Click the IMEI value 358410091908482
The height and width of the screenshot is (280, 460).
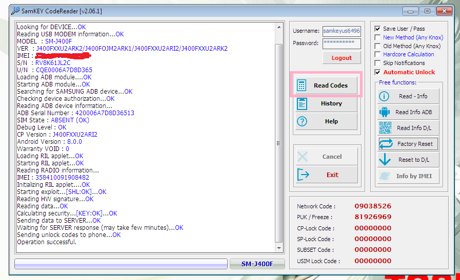pos(62,178)
